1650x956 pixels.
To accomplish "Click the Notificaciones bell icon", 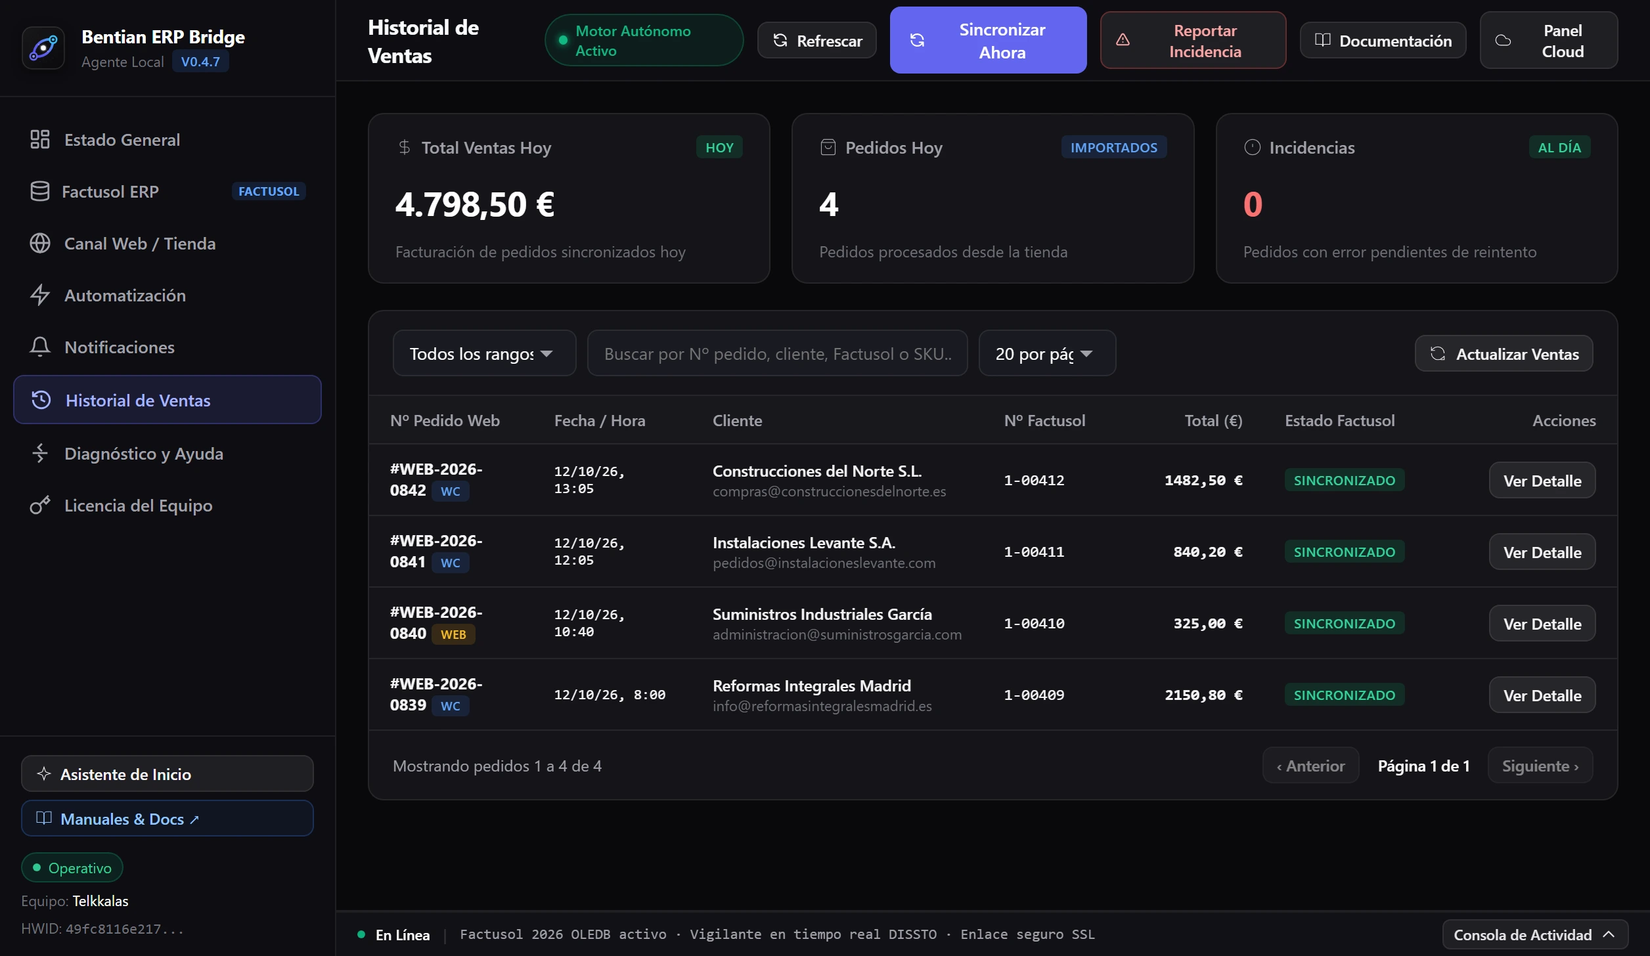I will (x=40, y=347).
